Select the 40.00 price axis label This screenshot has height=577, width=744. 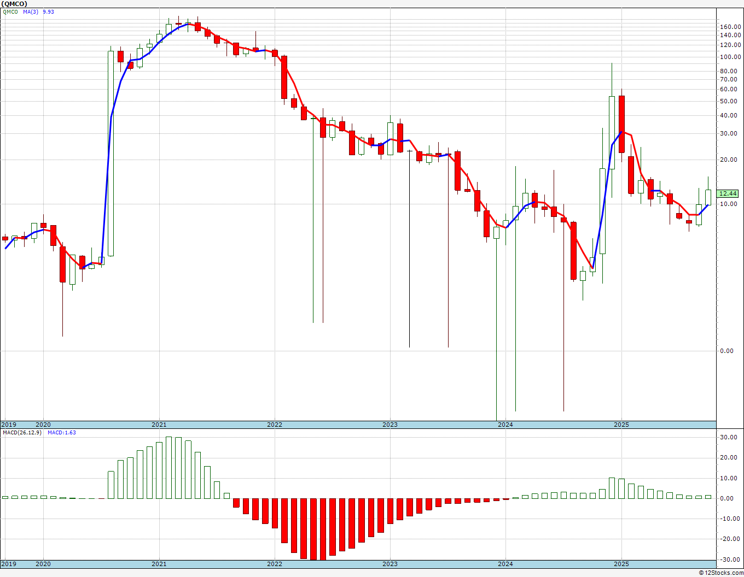[729, 115]
